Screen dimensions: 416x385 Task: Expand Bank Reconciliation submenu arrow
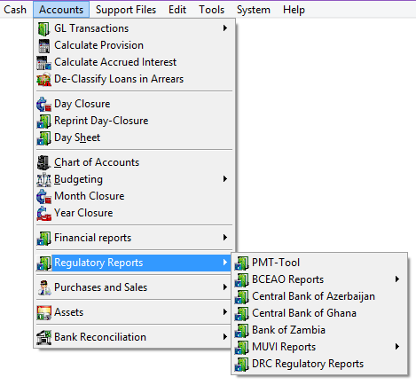(225, 337)
